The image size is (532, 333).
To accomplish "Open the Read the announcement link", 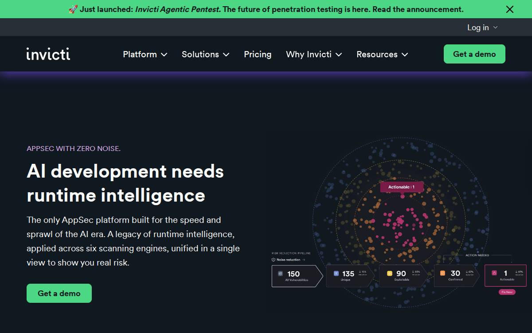I will click(x=418, y=9).
